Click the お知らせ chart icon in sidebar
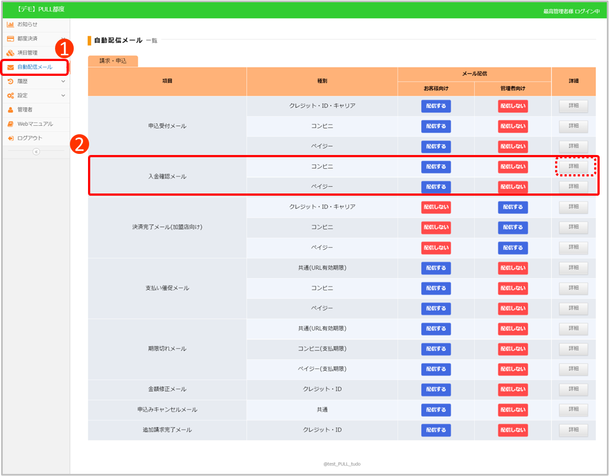609x476 pixels. 10,24
